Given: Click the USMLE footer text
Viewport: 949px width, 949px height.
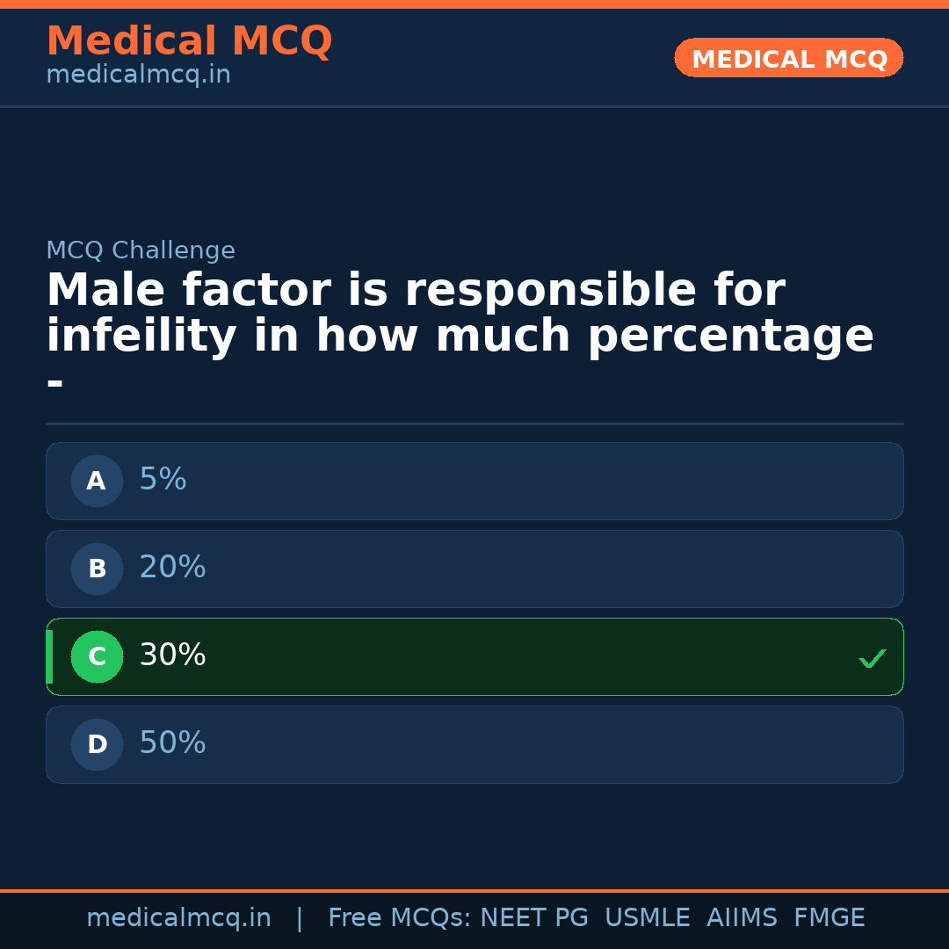Looking at the screenshot, I should click(647, 918).
